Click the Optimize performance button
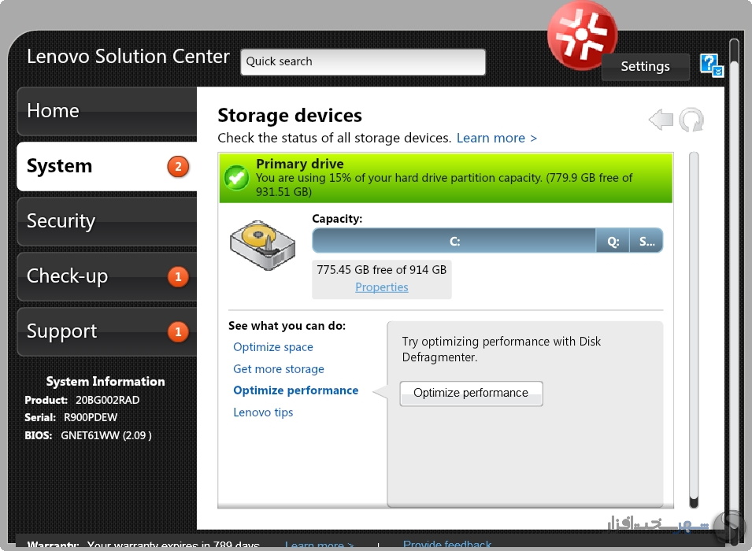 [x=471, y=394]
